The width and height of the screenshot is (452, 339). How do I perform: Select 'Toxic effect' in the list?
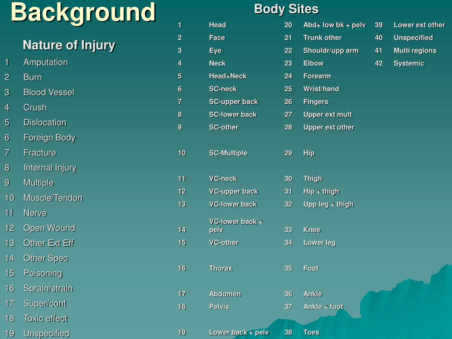click(45, 318)
